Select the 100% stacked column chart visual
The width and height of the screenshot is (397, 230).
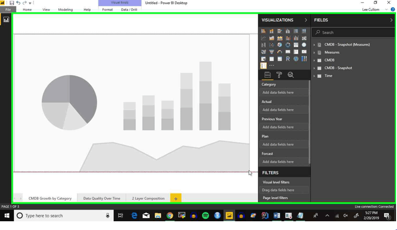pos(304,31)
